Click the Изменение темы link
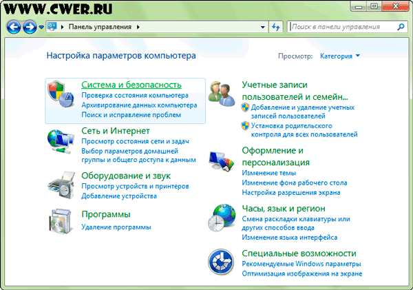The width and height of the screenshot is (413, 290). point(268,173)
